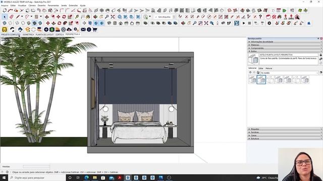
Task: Expand the Componentes panel
Action: click(x=284, y=48)
